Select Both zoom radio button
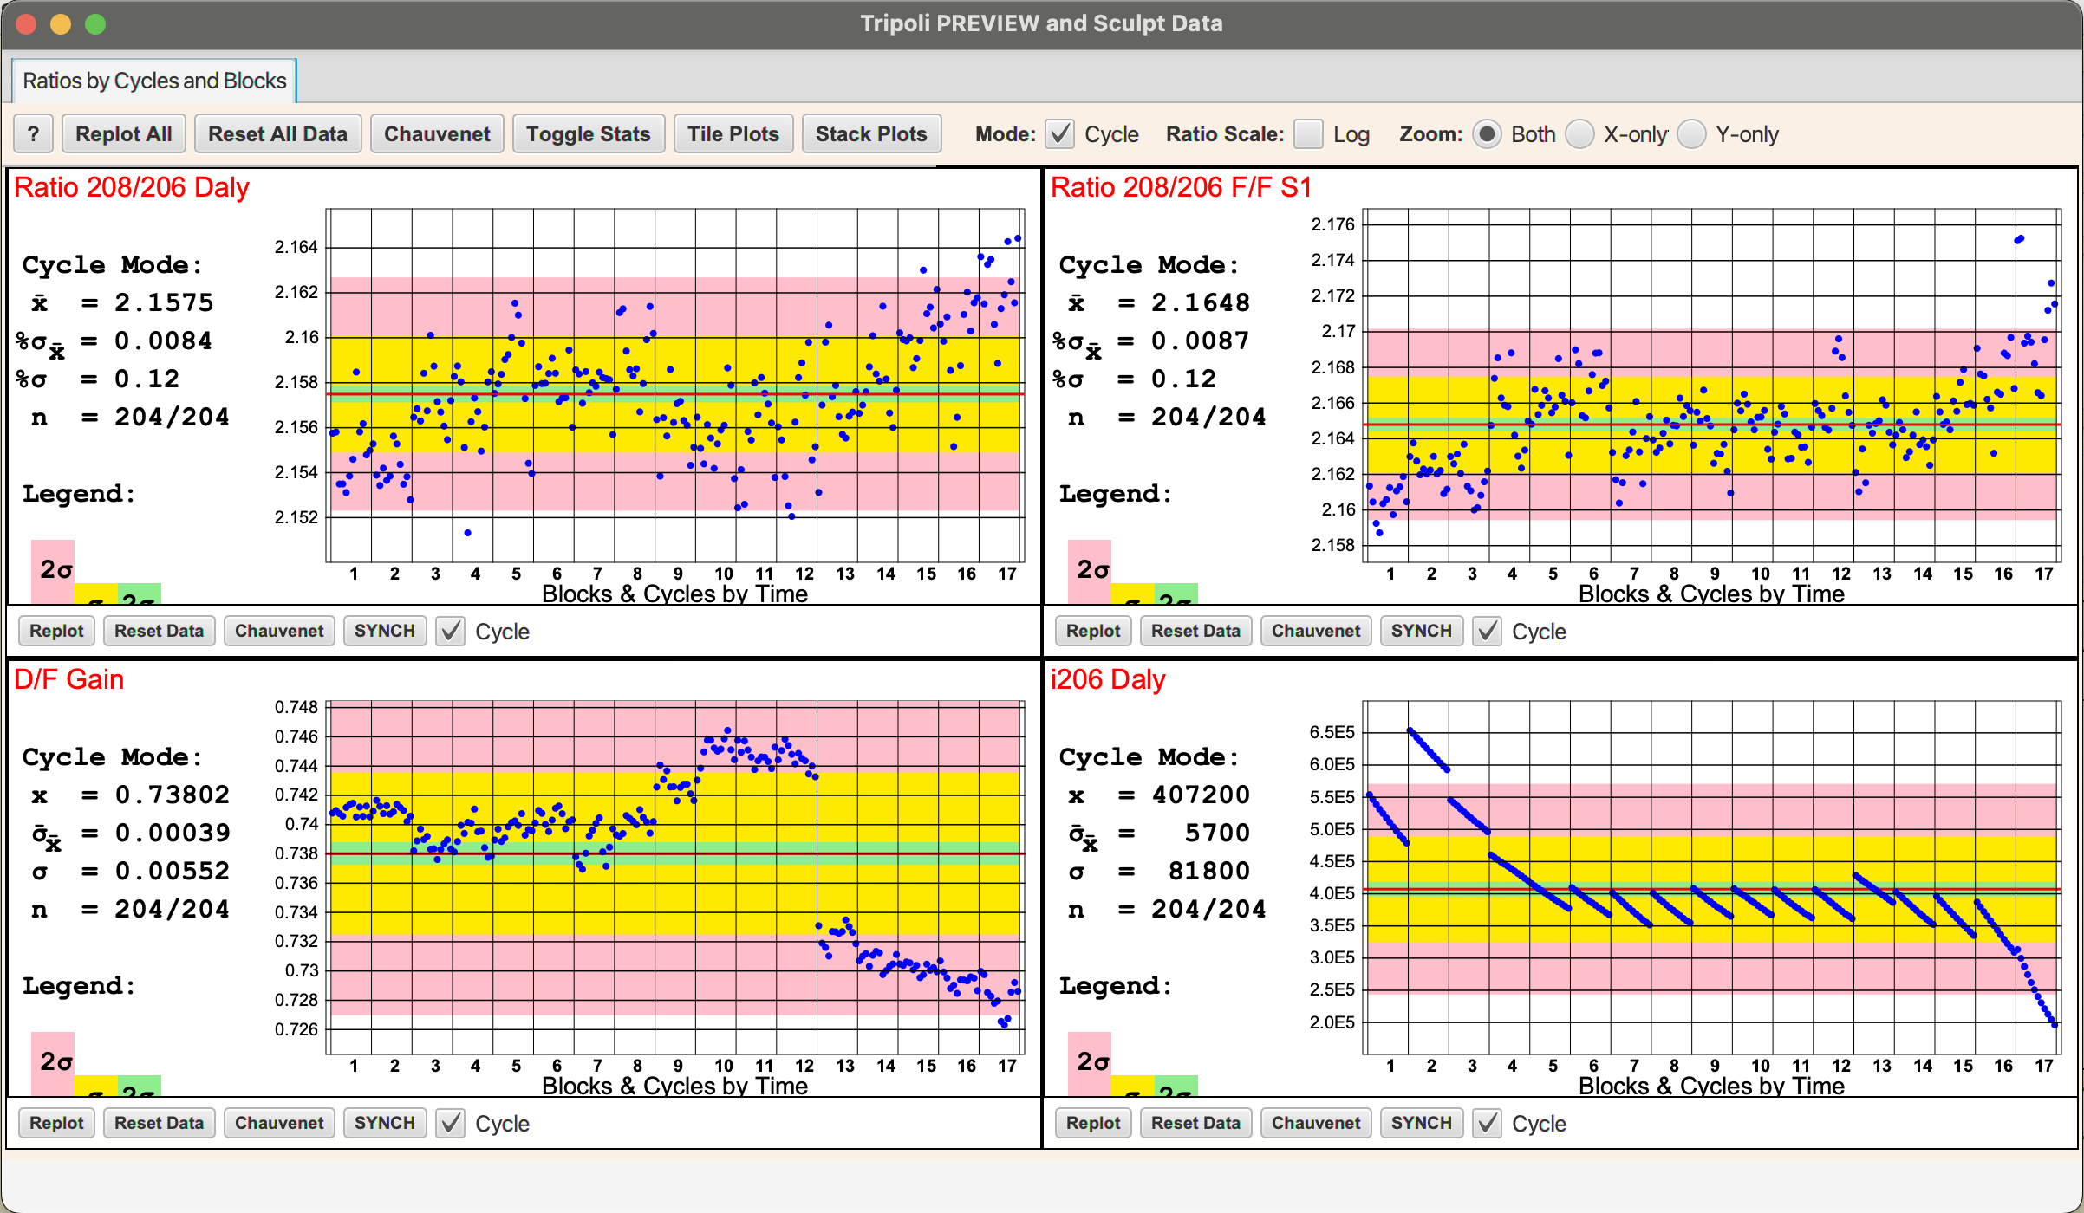The image size is (2084, 1213). [x=1485, y=136]
